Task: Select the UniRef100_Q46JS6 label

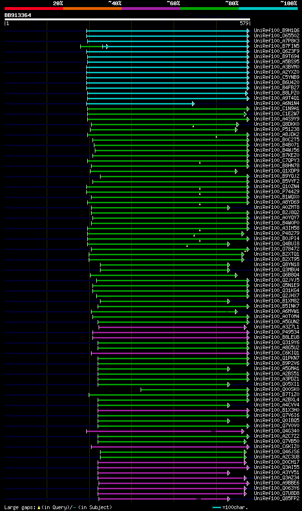Action: pyautogui.click(x=277, y=452)
